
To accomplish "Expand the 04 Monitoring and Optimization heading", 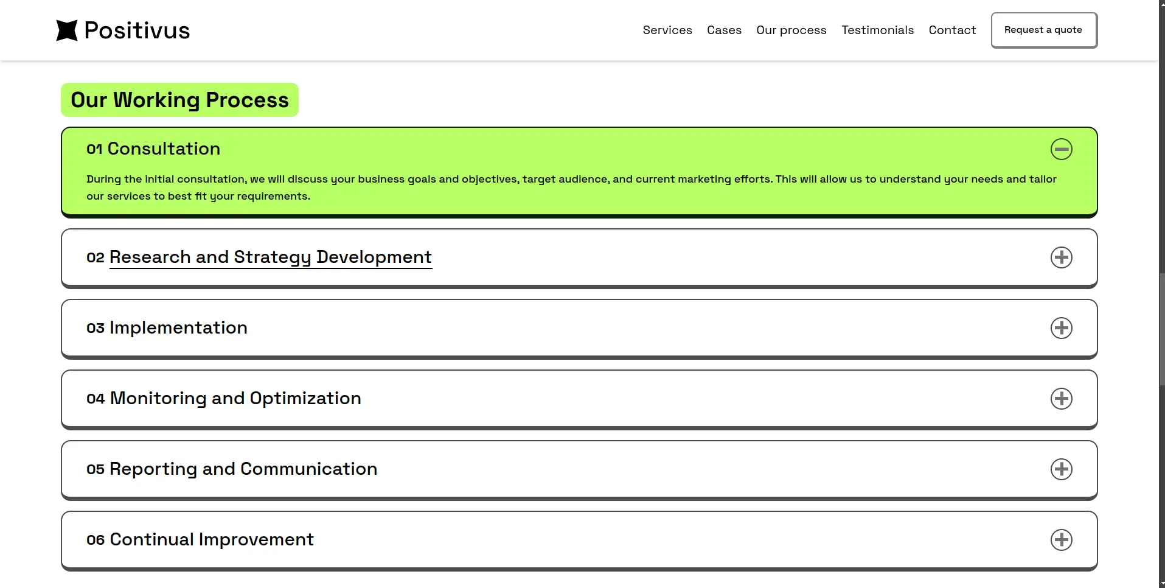I will 235,399.
